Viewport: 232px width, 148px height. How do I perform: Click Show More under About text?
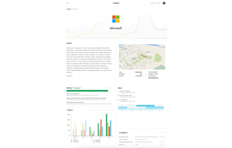[69, 76]
